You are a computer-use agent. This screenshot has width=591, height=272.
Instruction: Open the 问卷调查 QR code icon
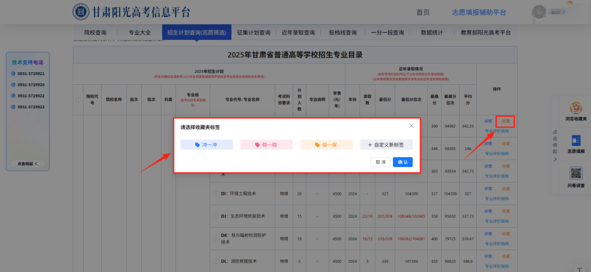576,173
